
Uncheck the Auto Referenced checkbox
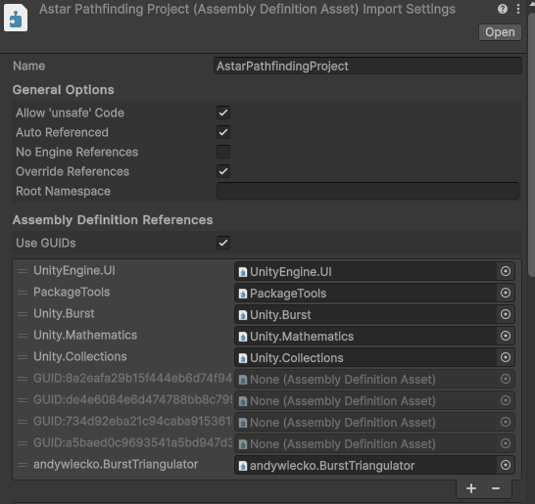click(x=223, y=132)
